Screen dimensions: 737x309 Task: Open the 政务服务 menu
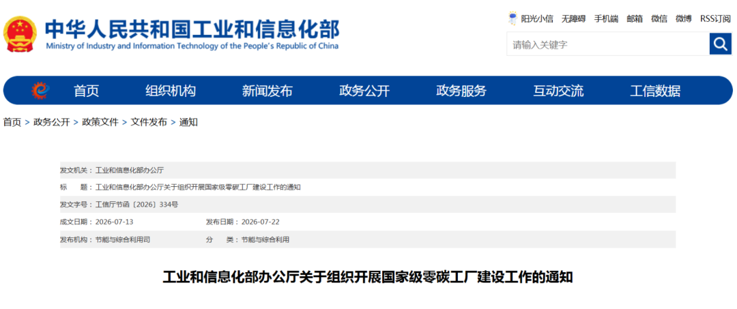461,91
